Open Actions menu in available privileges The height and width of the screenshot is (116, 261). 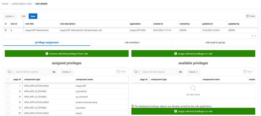click(193, 72)
